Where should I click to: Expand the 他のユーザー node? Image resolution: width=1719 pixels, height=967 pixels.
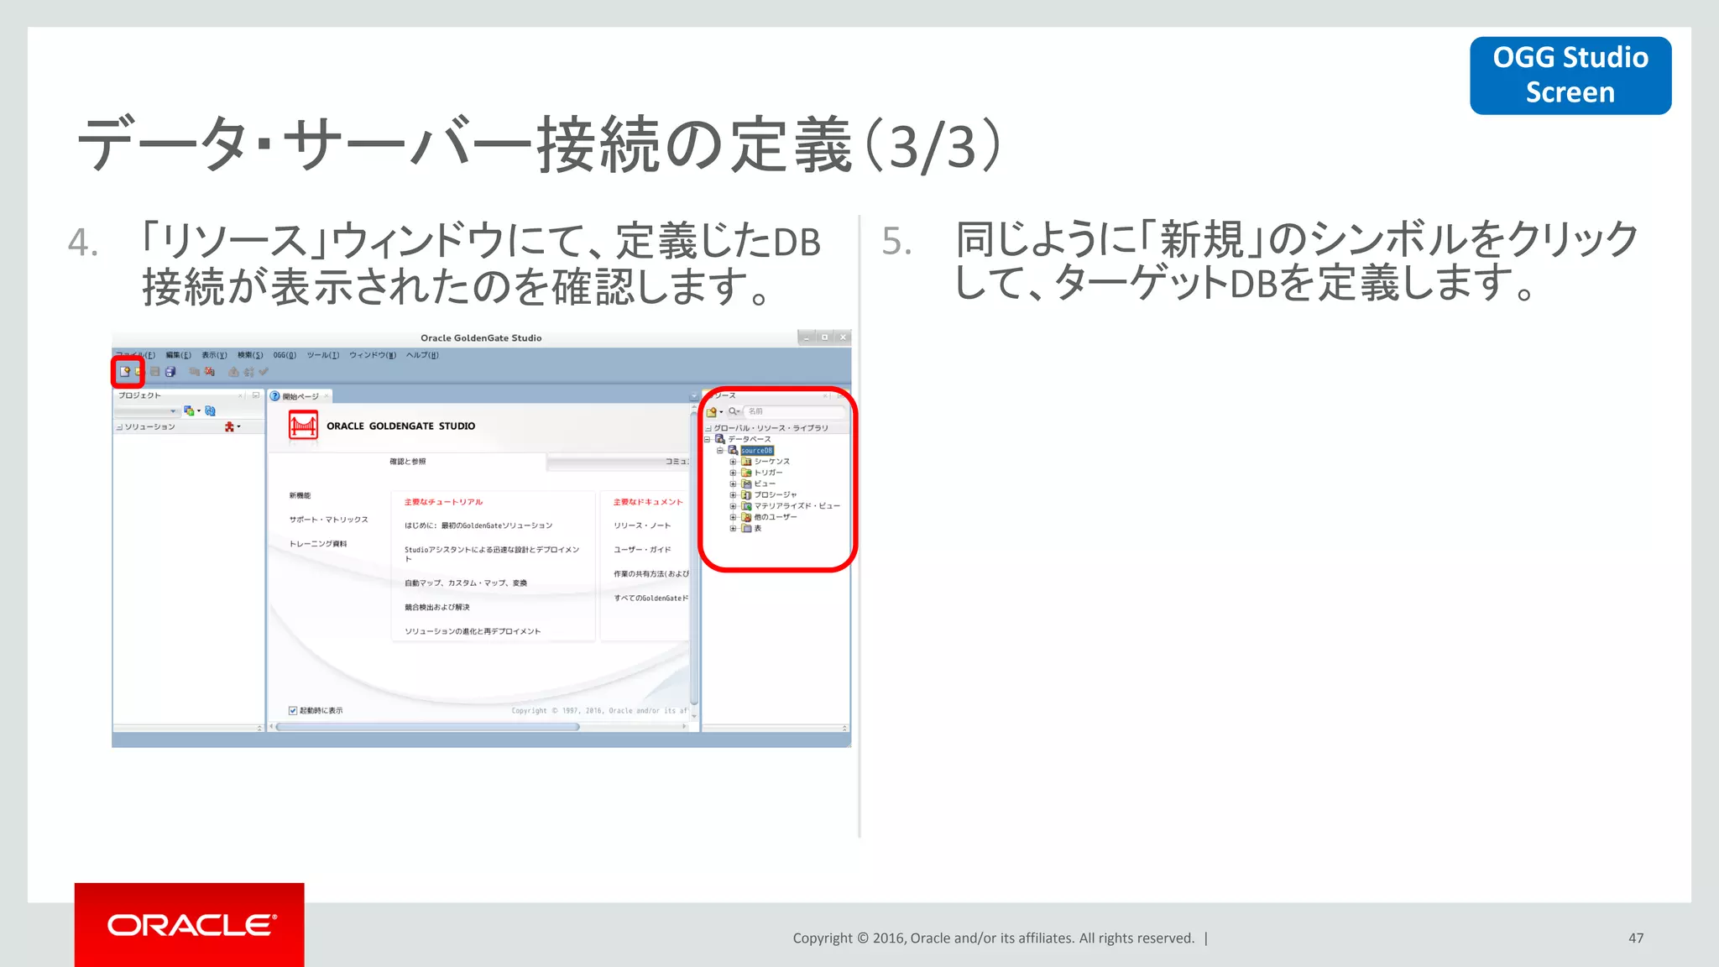point(733,517)
